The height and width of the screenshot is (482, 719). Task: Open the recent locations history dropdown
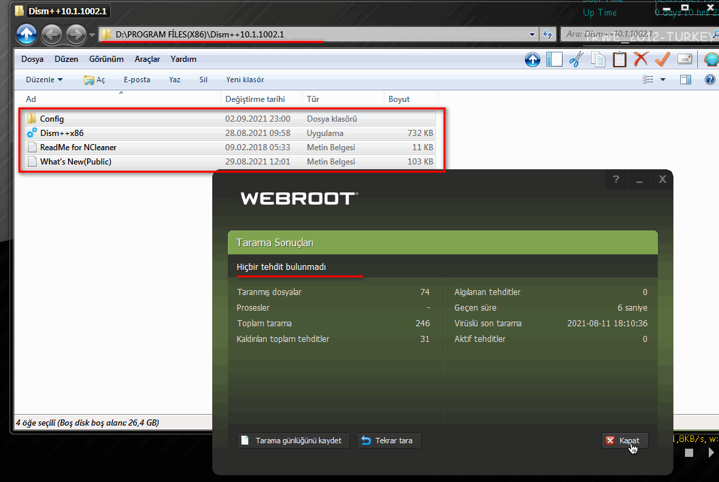[x=92, y=35]
